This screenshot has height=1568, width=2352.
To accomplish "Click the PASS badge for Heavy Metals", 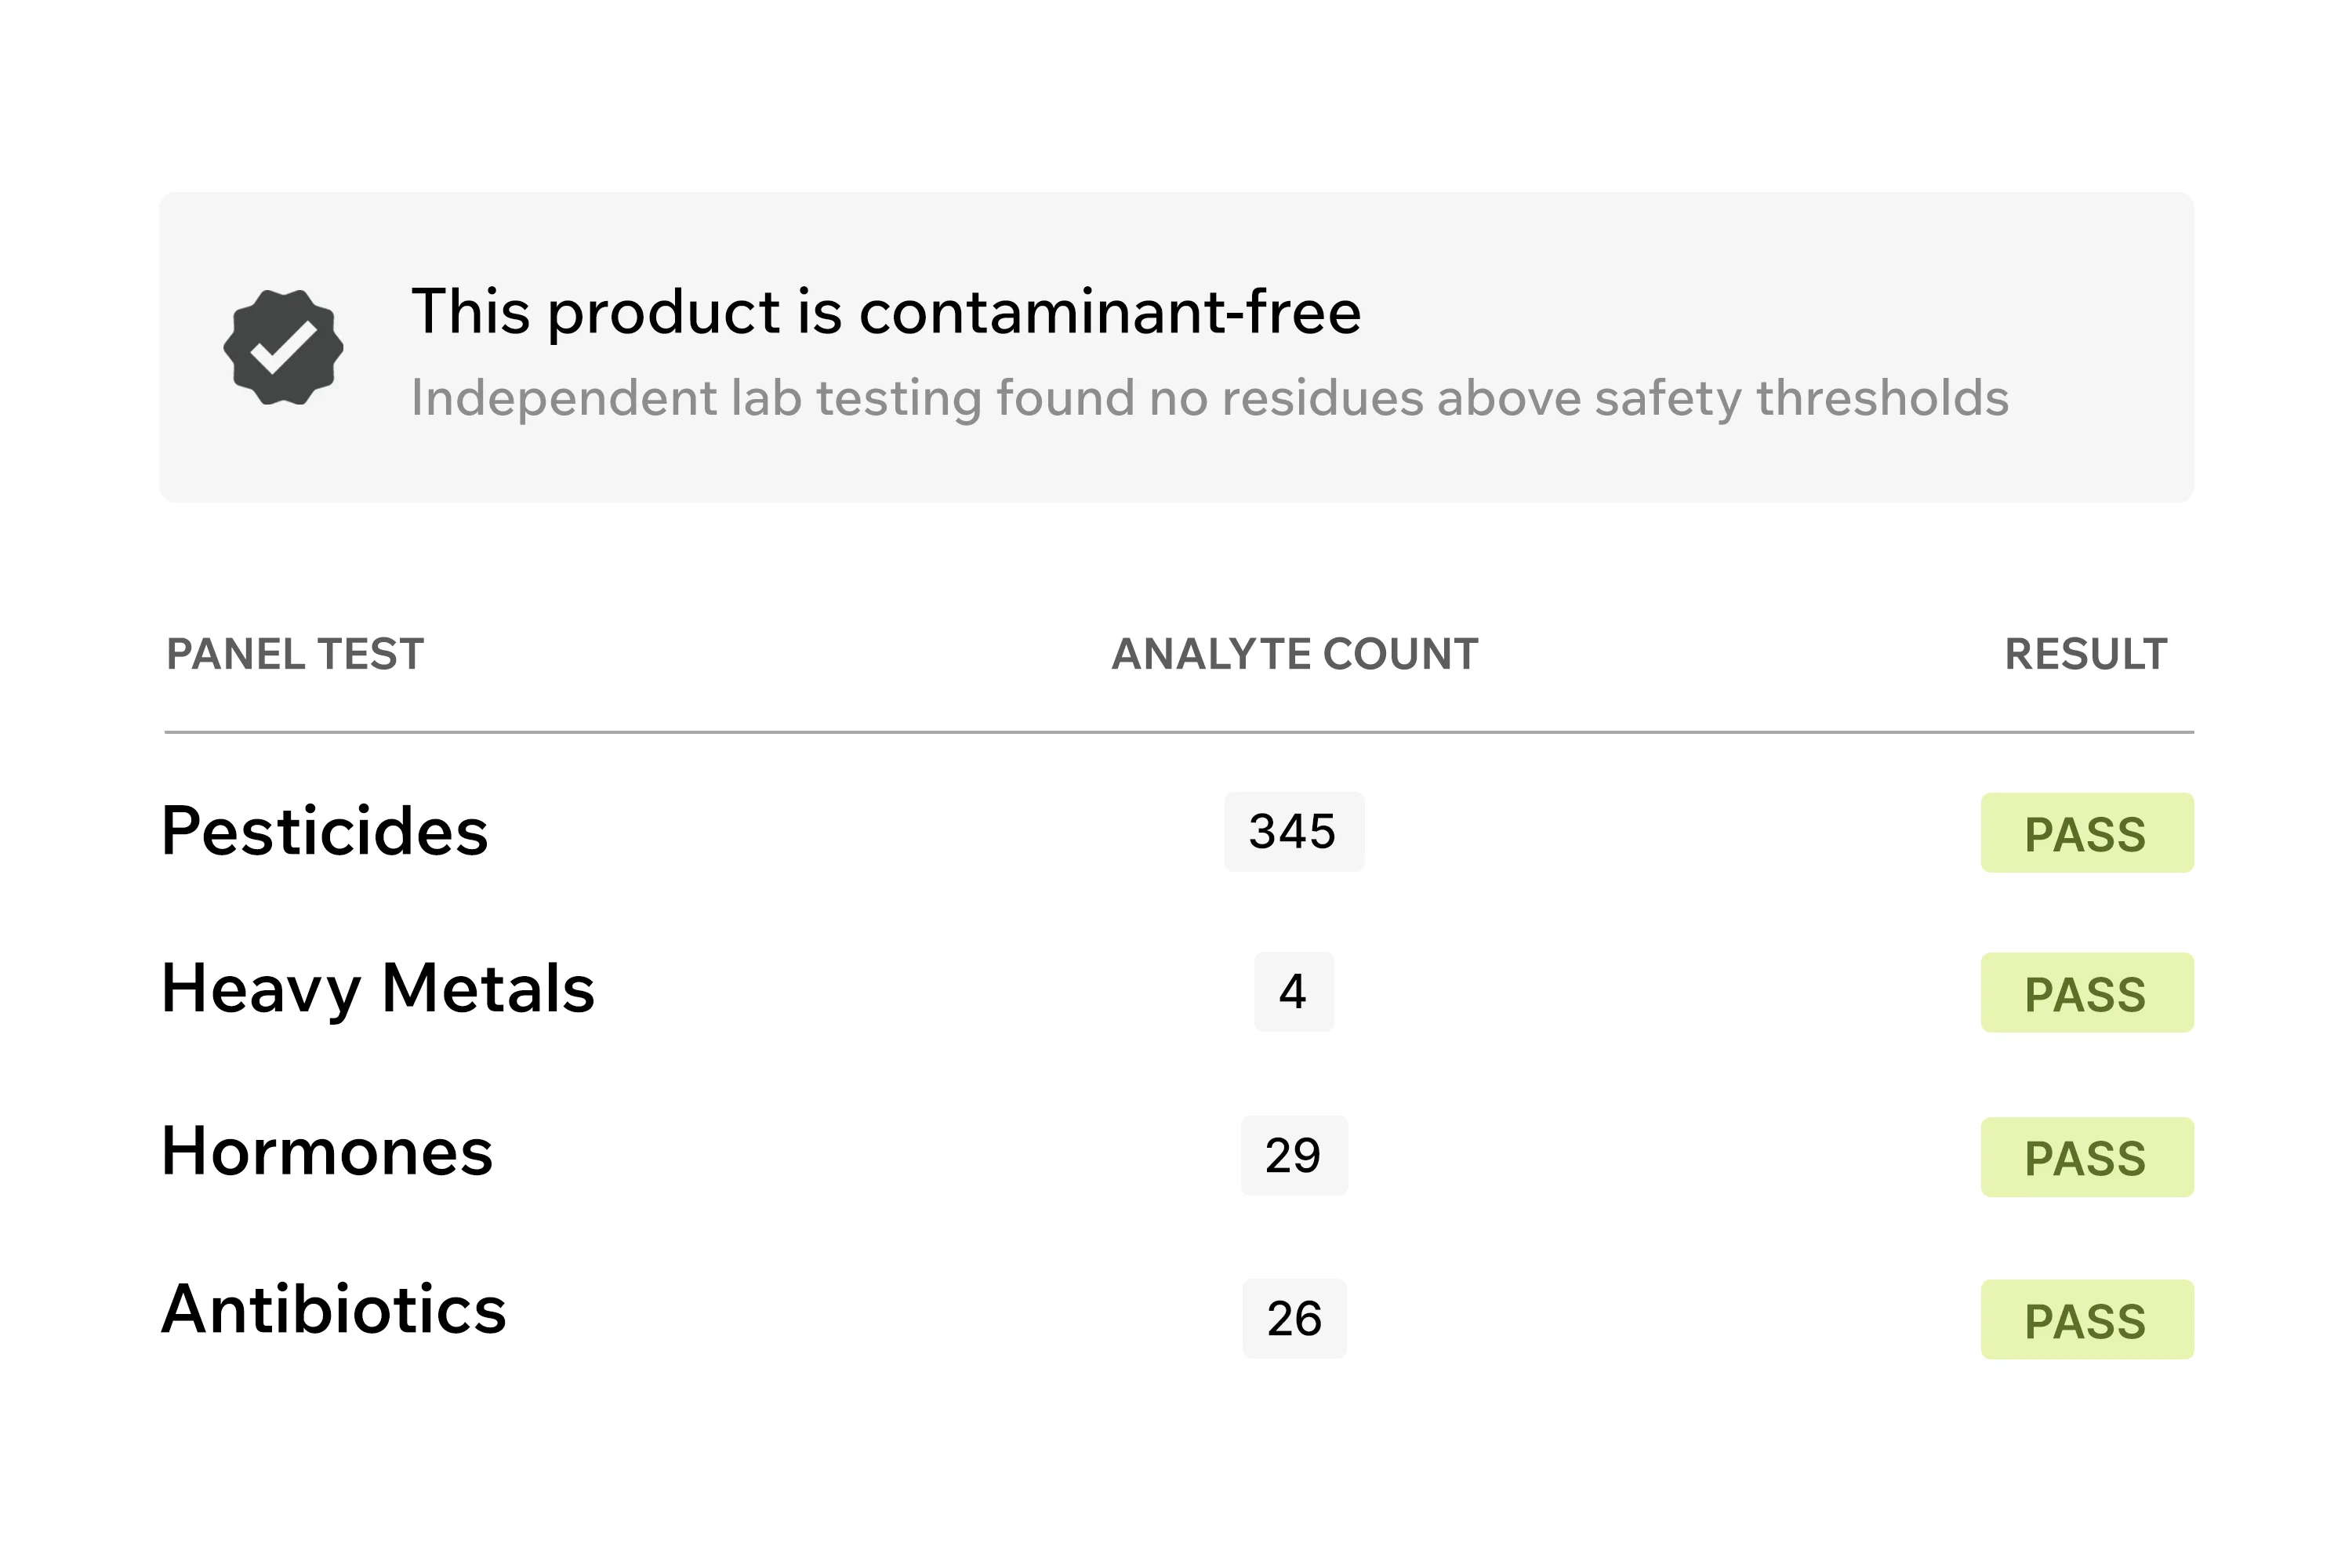I will click(2087, 993).
